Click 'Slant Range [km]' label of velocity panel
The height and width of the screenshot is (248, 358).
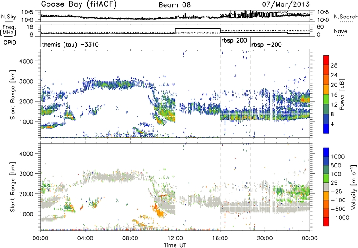click(13, 187)
